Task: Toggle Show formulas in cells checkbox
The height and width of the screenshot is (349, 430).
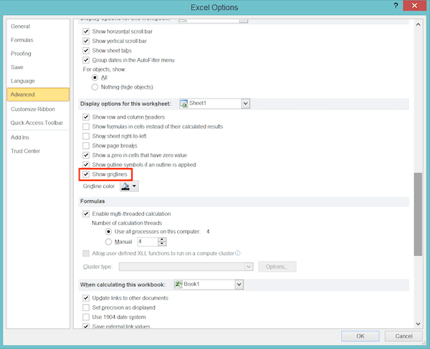Action: coord(87,127)
